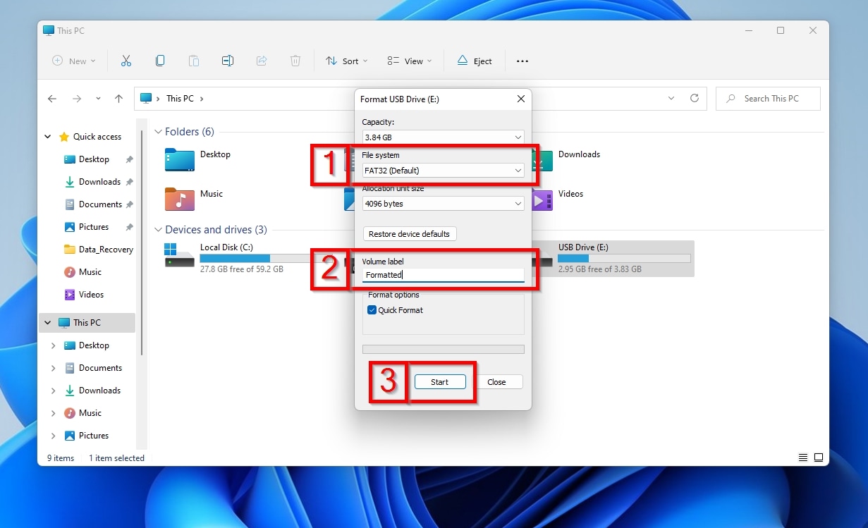Image resolution: width=868 pixels, height=528 pixels.
Task: Click the Share icon in the toolbar
Action: point(262,61)
